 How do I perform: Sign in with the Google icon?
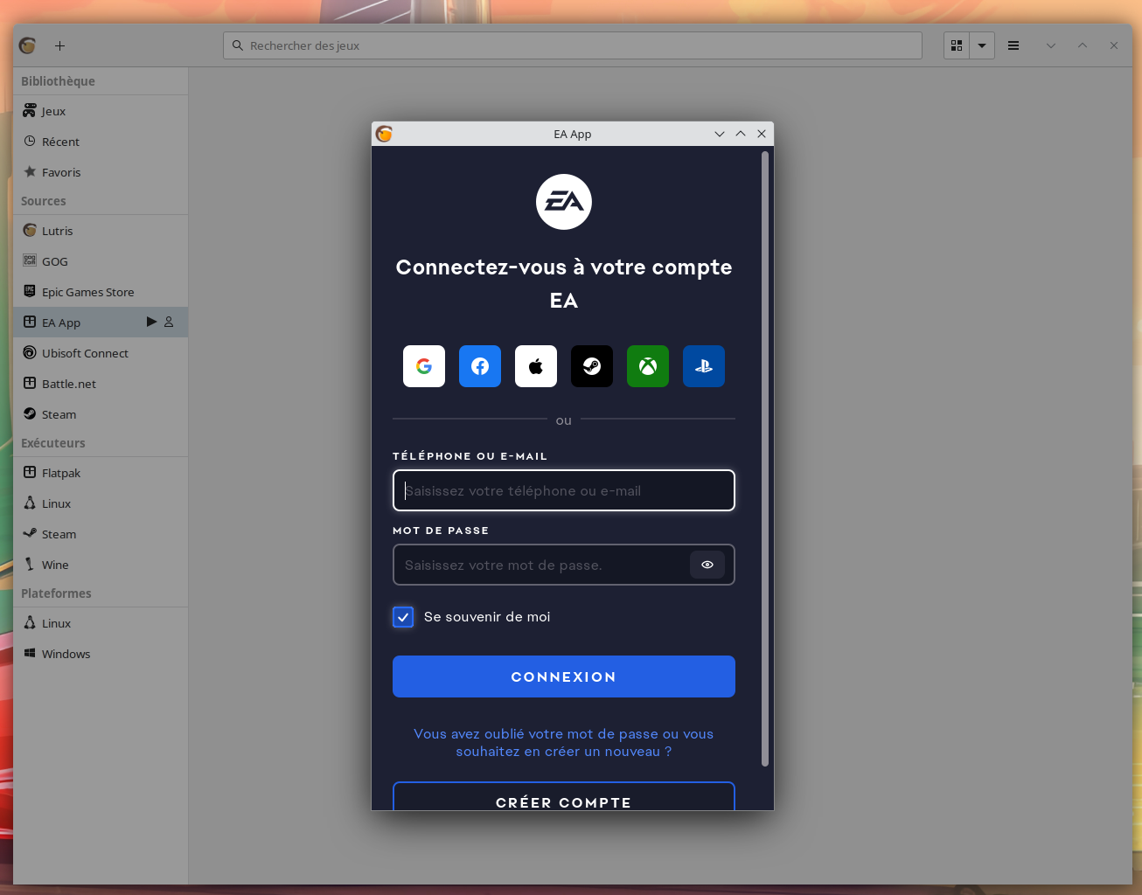424,366
